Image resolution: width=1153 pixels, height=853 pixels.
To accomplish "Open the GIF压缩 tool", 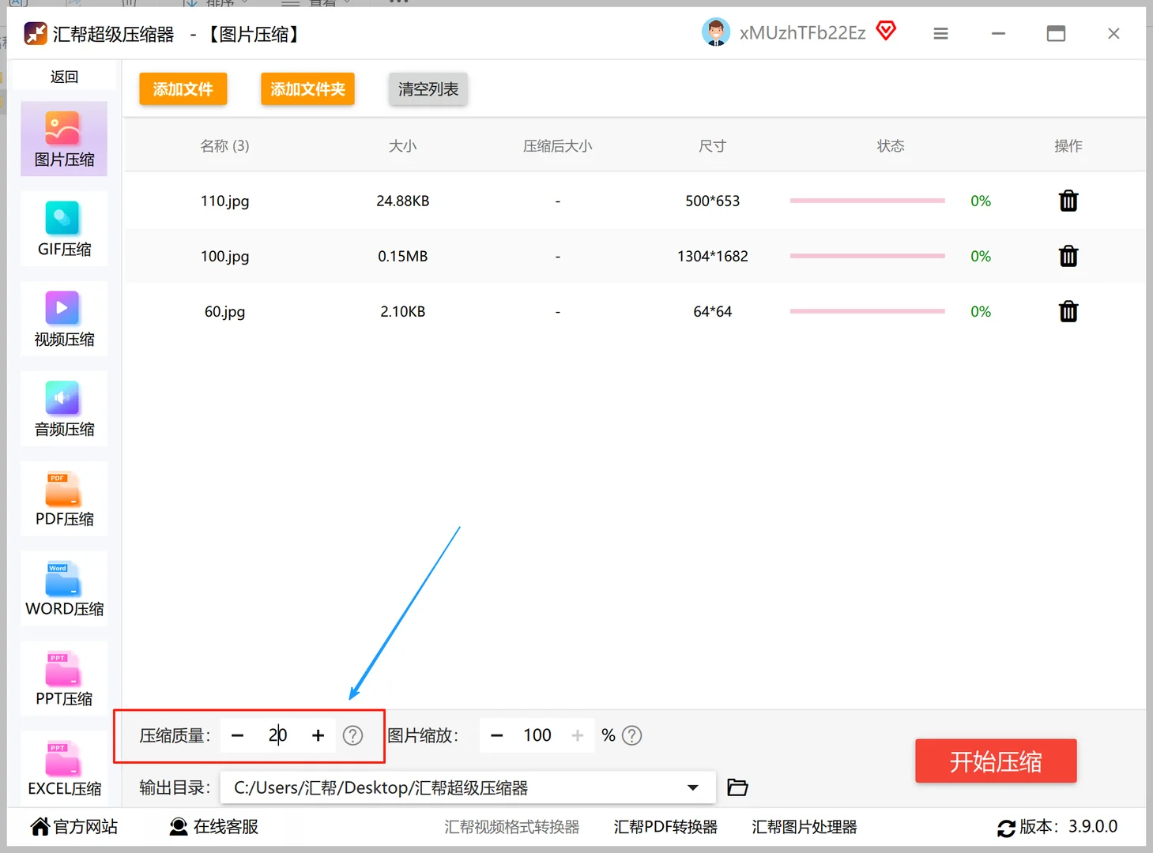I will [63, 229].
